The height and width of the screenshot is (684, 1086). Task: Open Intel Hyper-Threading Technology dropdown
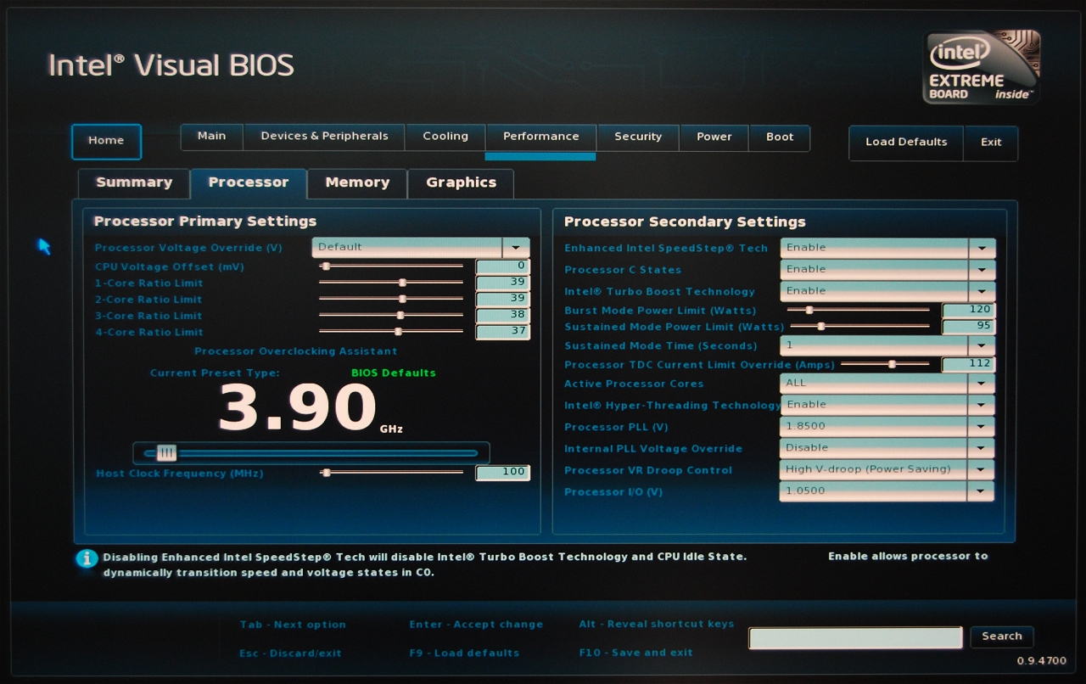pyautogui.click(x=982, y=405)
